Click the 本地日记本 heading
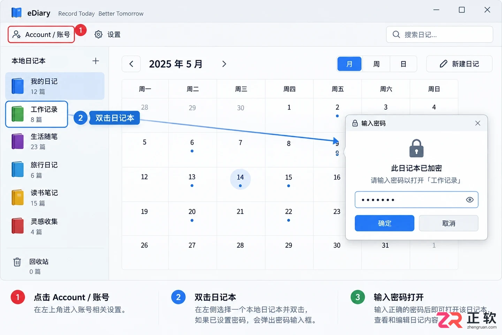 pyautogui.click(x=29, y=61)
